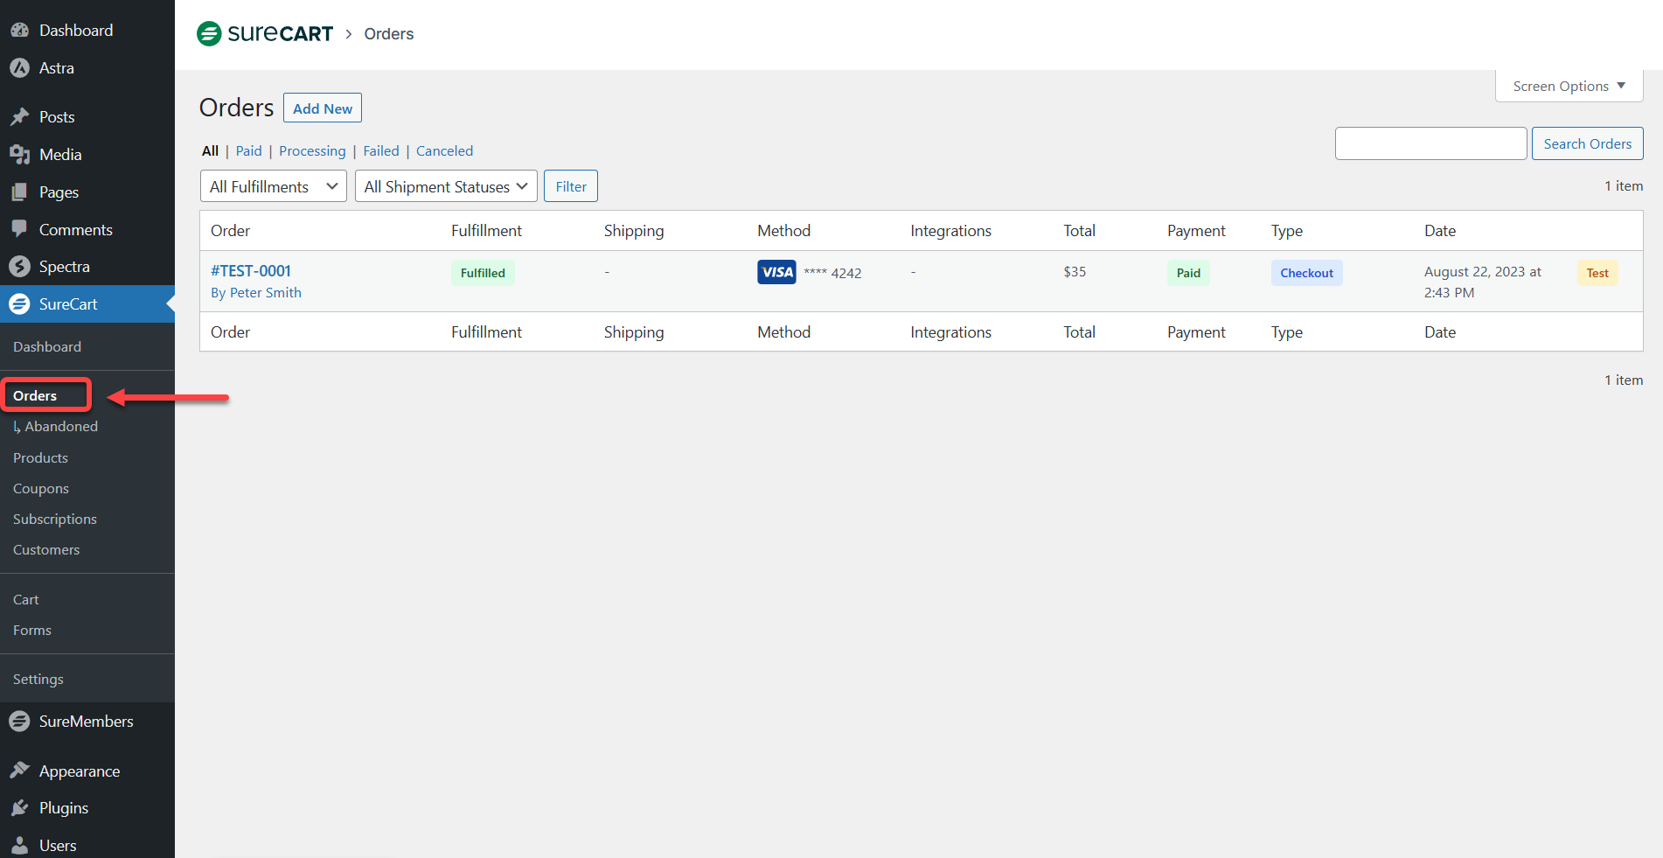Open the All Shipment Statuses dropdown
This screenshot has height=858, width=1663.
(x=445, y=186)
